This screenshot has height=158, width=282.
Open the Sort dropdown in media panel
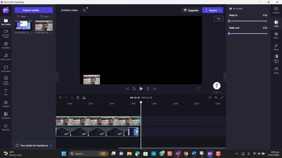click(x=45, y=17)
